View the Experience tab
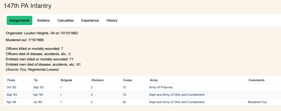This screenshot has height=111, width=281. coord(90,21)
